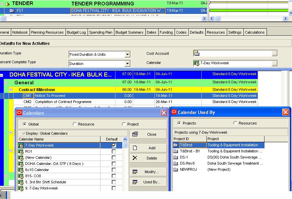Click the 7-Day Workweek calendar icon in Calendar field
The width and height of the screenshot is (292, 199).
[196, 63]
